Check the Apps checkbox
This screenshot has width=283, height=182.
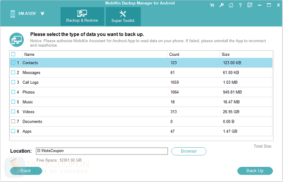(x=13, y=131)
